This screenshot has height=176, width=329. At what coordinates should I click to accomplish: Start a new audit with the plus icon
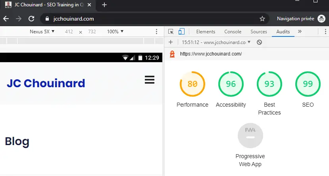coord(171,42)
